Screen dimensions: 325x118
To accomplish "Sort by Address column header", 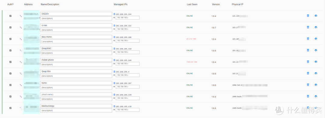I will pos(28,4).
